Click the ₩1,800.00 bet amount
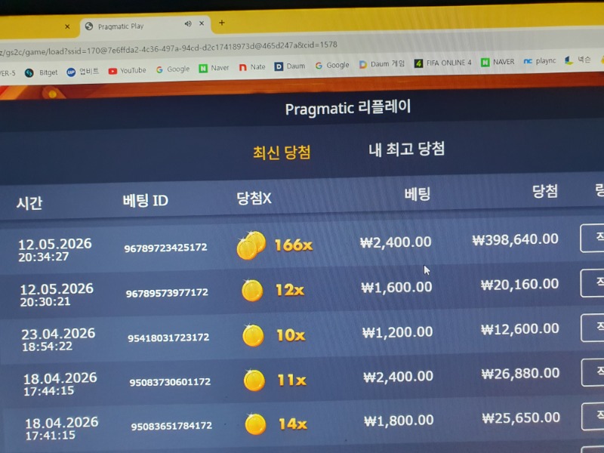Image resolution: width=604 pixels, height=453 pixels. pyautogui.click(x=399, y=421)
